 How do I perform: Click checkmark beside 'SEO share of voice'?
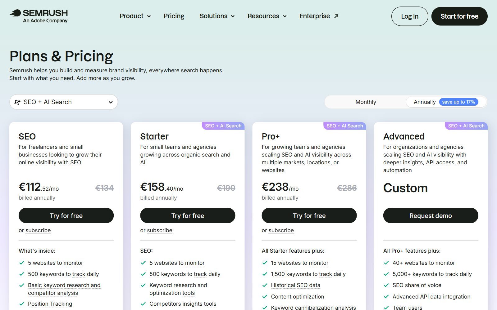click(x=386, y=285)
